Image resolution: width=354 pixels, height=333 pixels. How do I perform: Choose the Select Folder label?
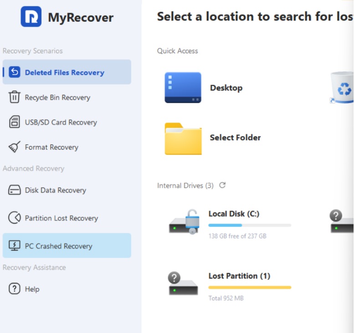235,138
